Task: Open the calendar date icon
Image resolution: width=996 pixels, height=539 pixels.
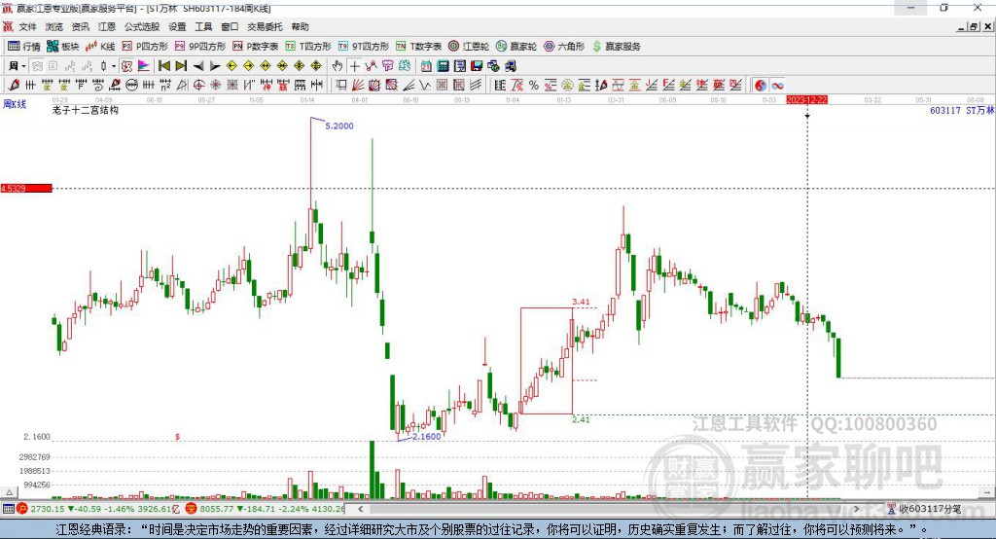Action: point(426,66)
